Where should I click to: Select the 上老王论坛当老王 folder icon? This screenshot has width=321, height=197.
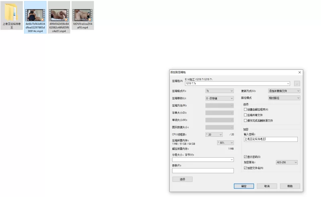pos(11,13)
